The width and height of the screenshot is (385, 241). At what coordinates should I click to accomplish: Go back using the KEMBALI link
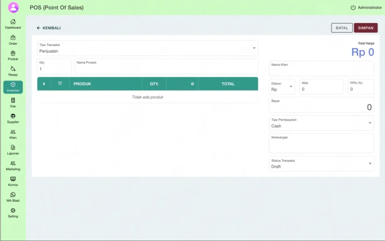49,28
